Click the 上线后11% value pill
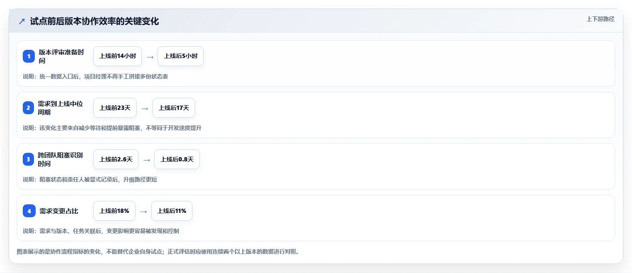 point(172,211)
